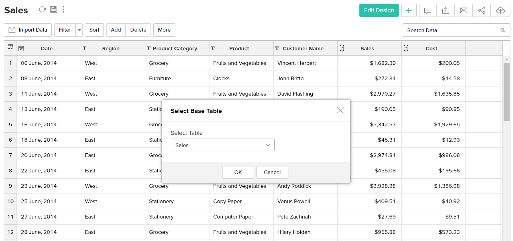Open the three-dot more options menu

[64, 10]
